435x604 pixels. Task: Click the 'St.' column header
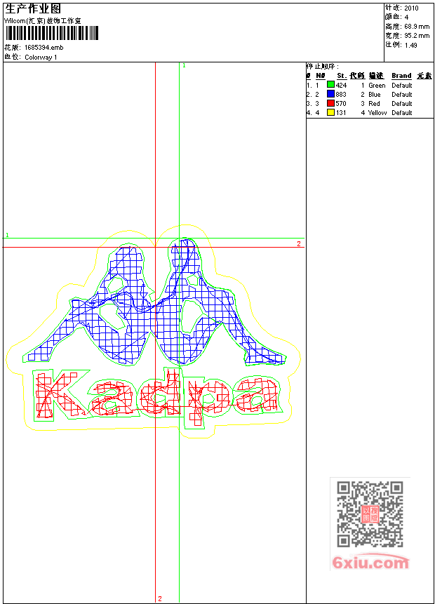(x=342, y=76)
